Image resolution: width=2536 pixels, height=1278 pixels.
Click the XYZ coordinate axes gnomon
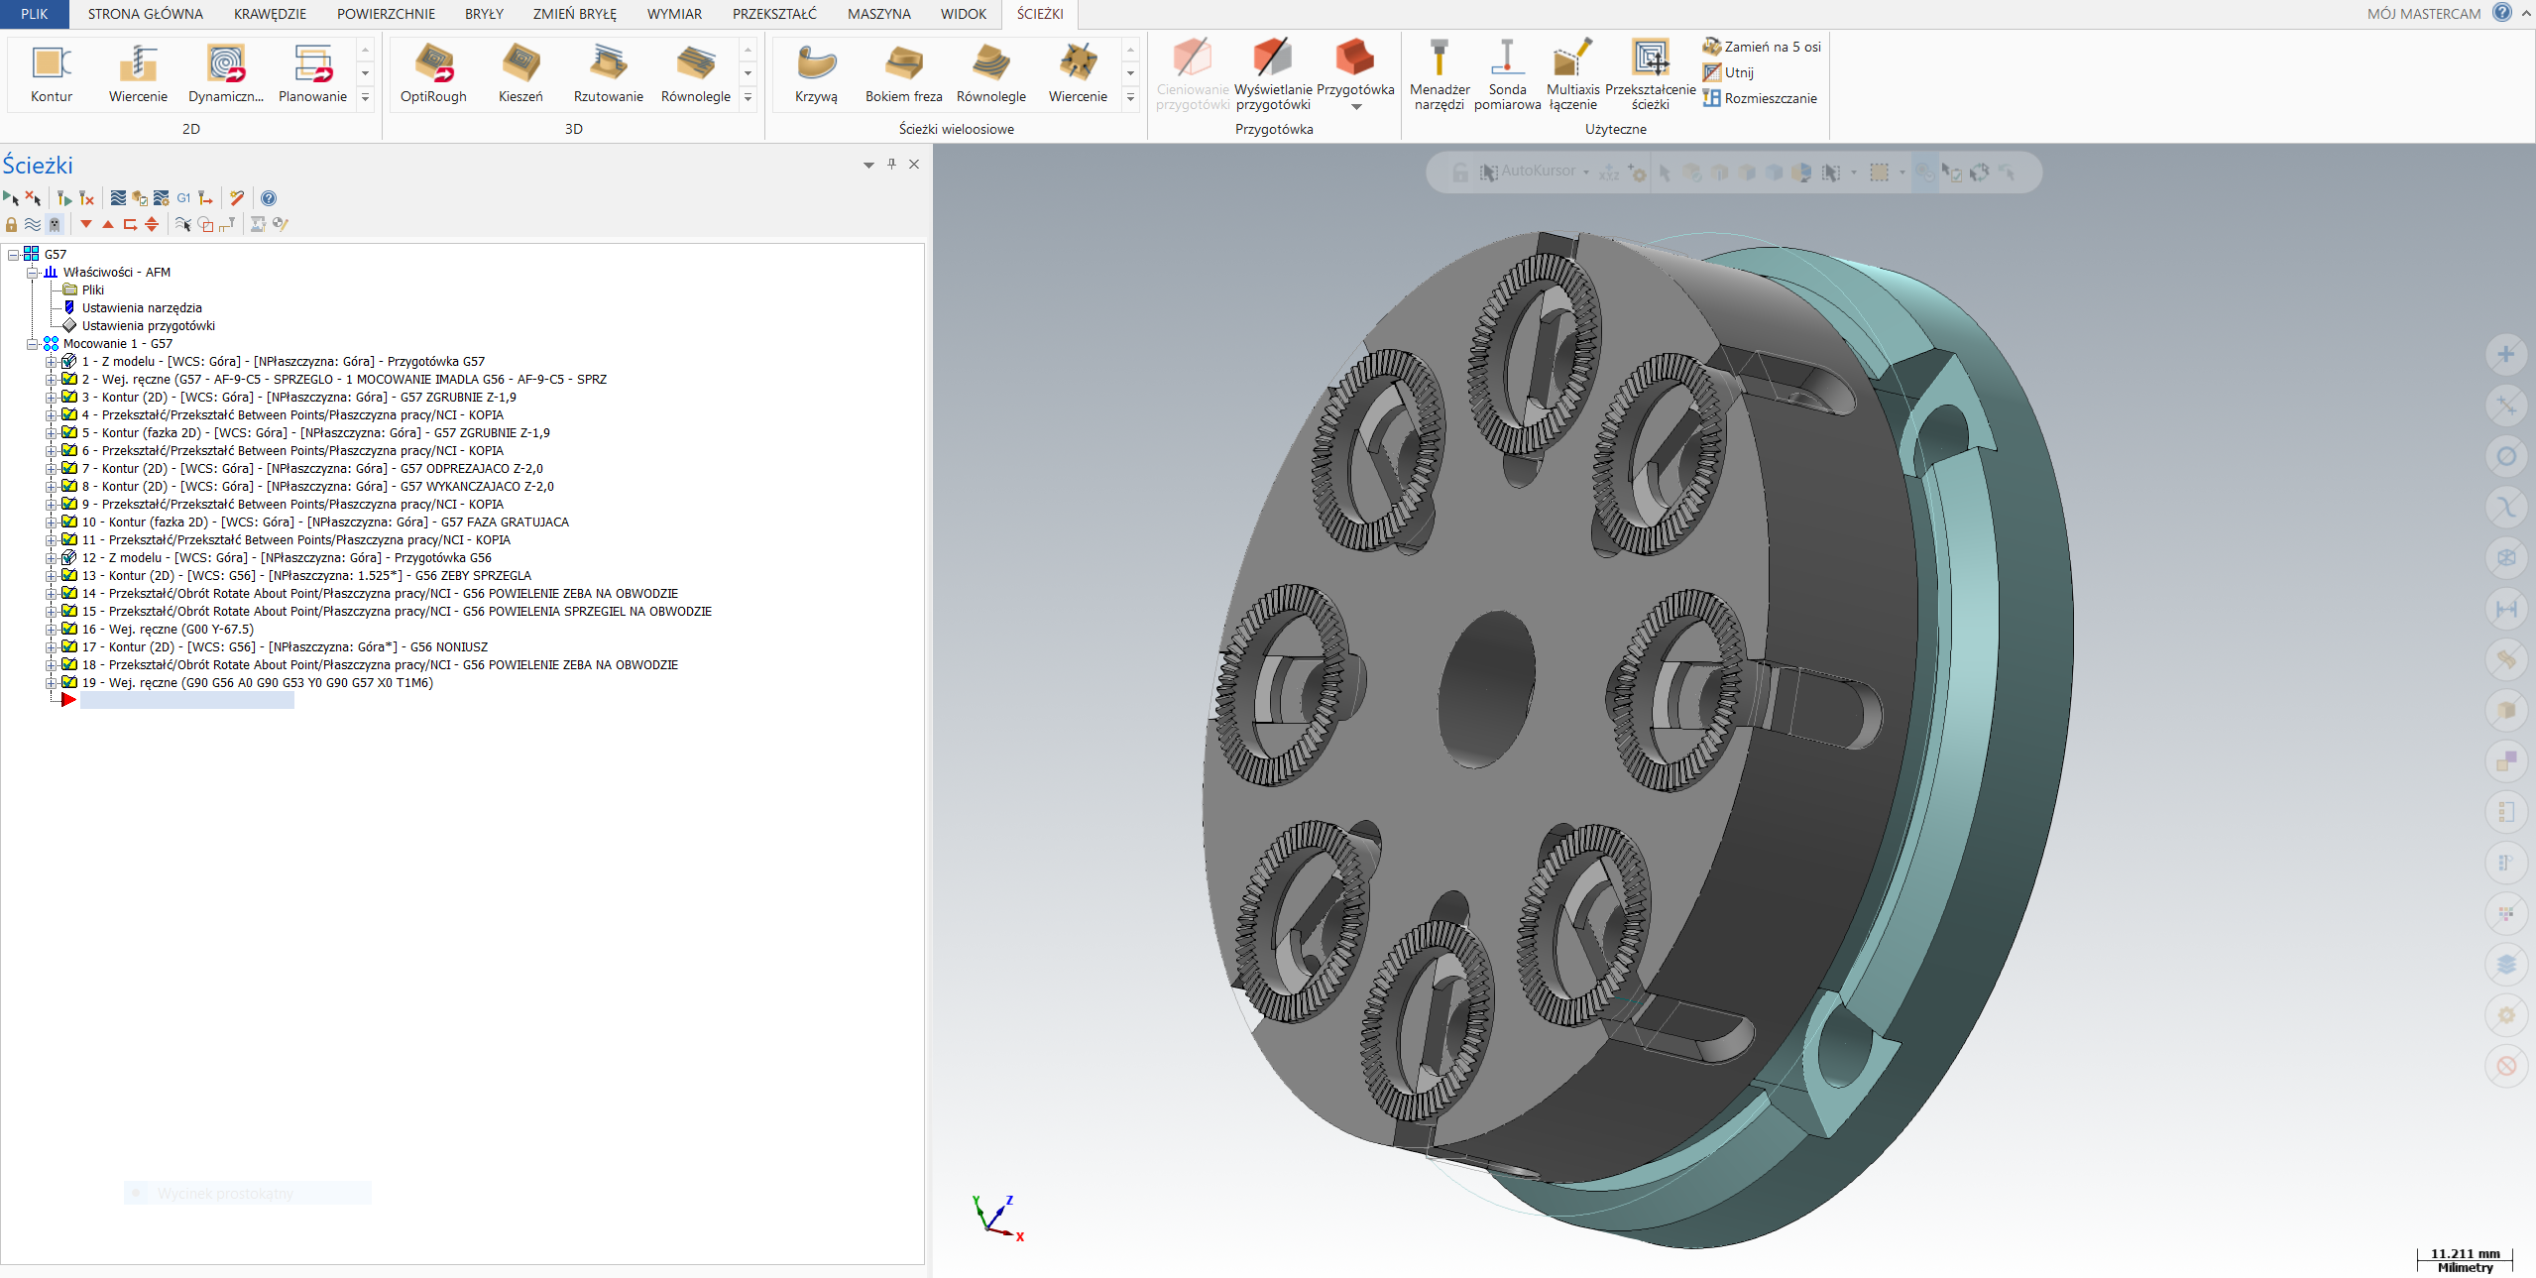997,1219
